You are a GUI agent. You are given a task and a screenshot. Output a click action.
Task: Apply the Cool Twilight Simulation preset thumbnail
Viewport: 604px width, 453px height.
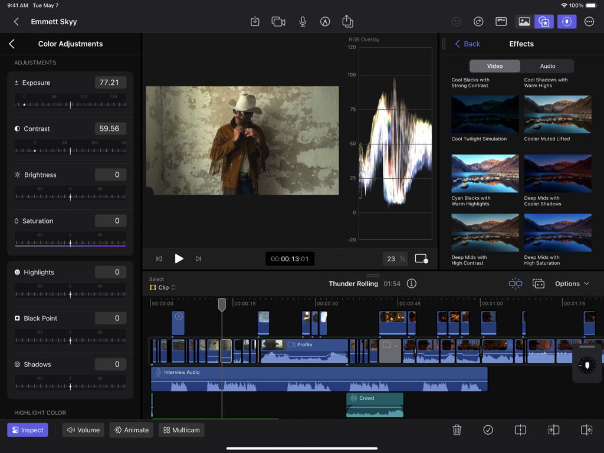[485, 114]
